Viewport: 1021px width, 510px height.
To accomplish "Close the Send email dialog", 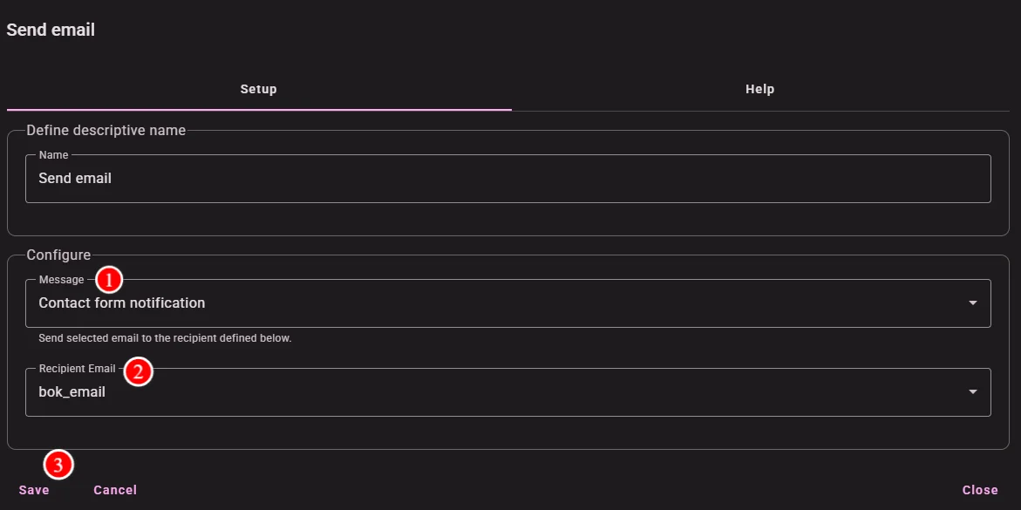I will 980,490.
